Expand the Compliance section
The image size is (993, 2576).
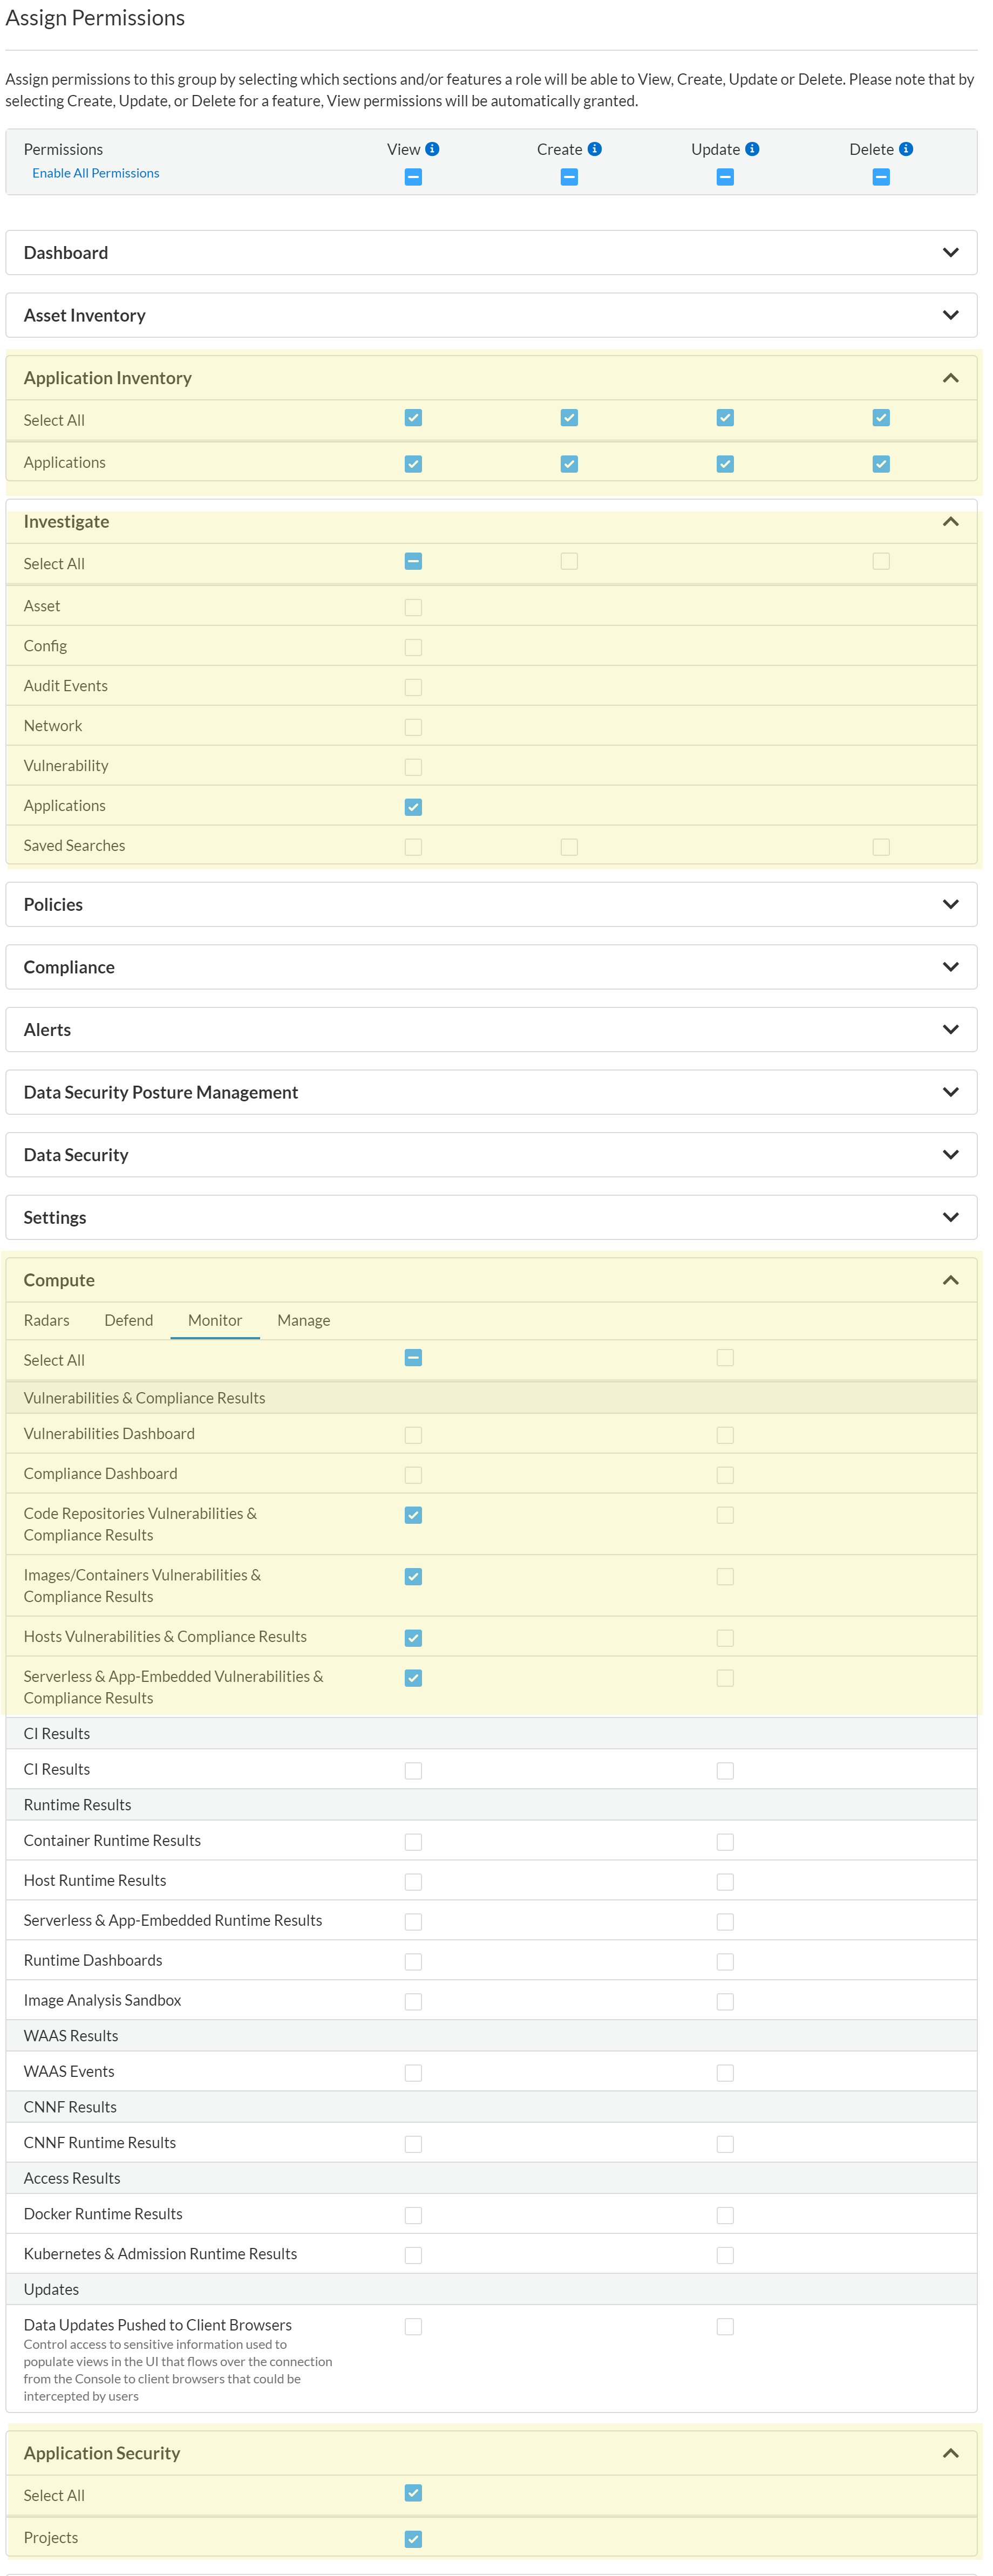point(491,967)
